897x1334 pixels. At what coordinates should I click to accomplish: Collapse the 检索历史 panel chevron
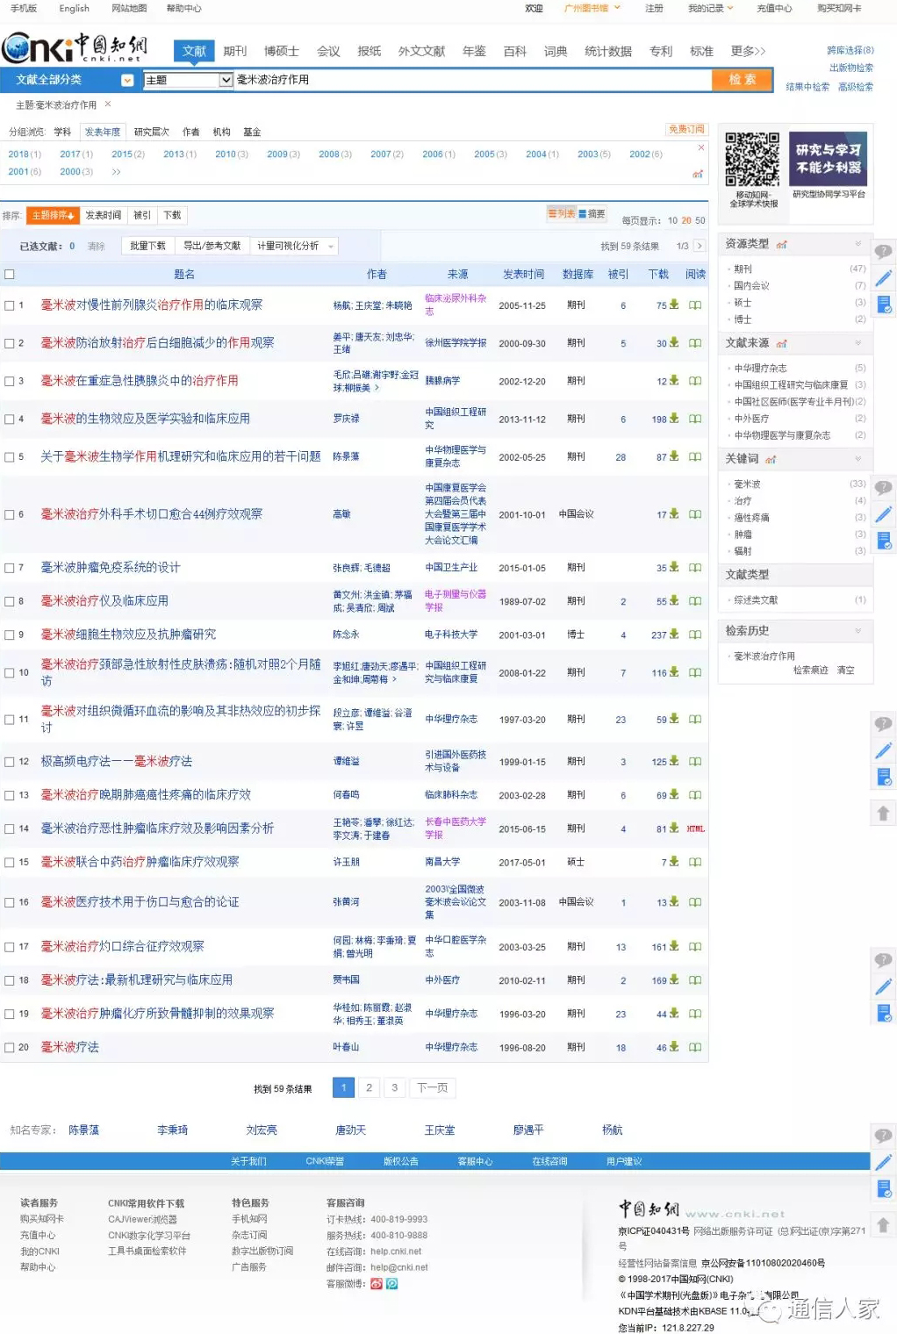click(858, 630)
